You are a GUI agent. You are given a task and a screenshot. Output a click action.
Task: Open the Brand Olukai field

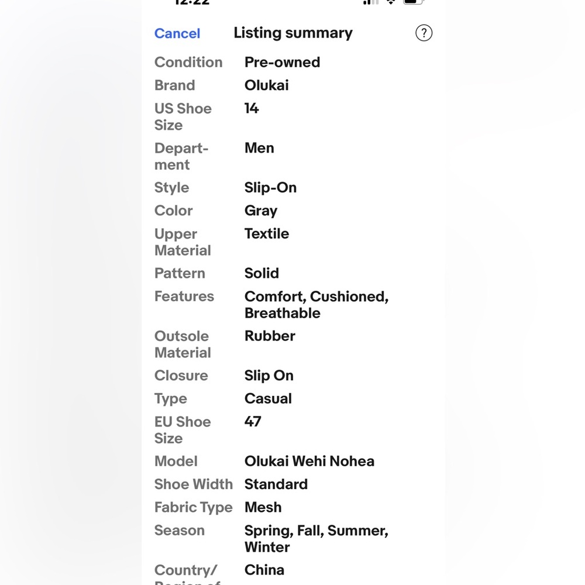[x=293, y=85]
